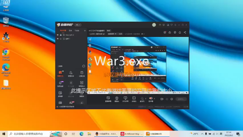Click the recording camera icon
Screen dimensions: 243x137
pos(162,99)
